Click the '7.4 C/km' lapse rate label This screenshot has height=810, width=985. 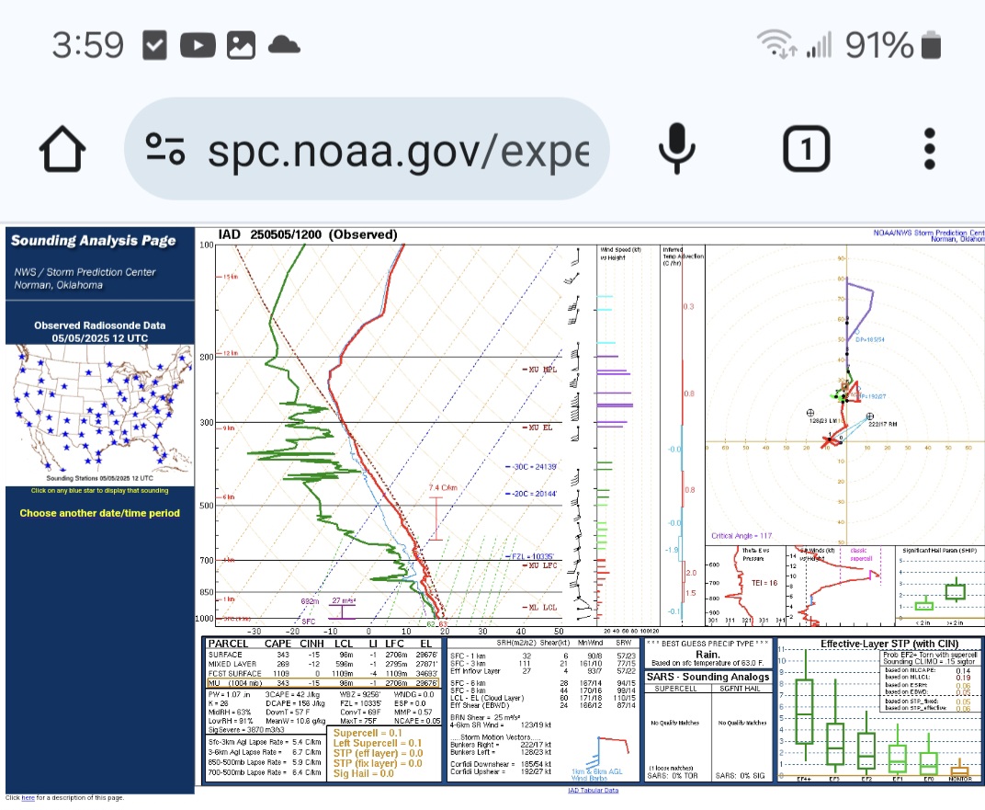pos(443,487)
